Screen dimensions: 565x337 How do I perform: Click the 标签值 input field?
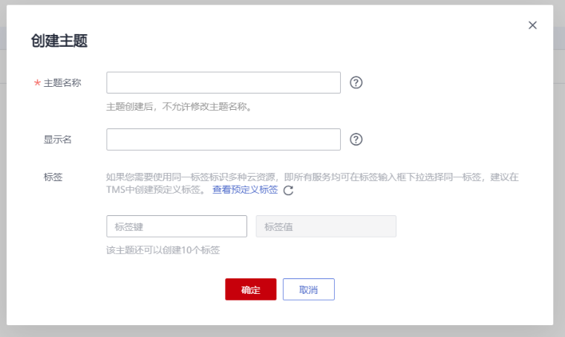pyautogui.click(x=326, y=226)
